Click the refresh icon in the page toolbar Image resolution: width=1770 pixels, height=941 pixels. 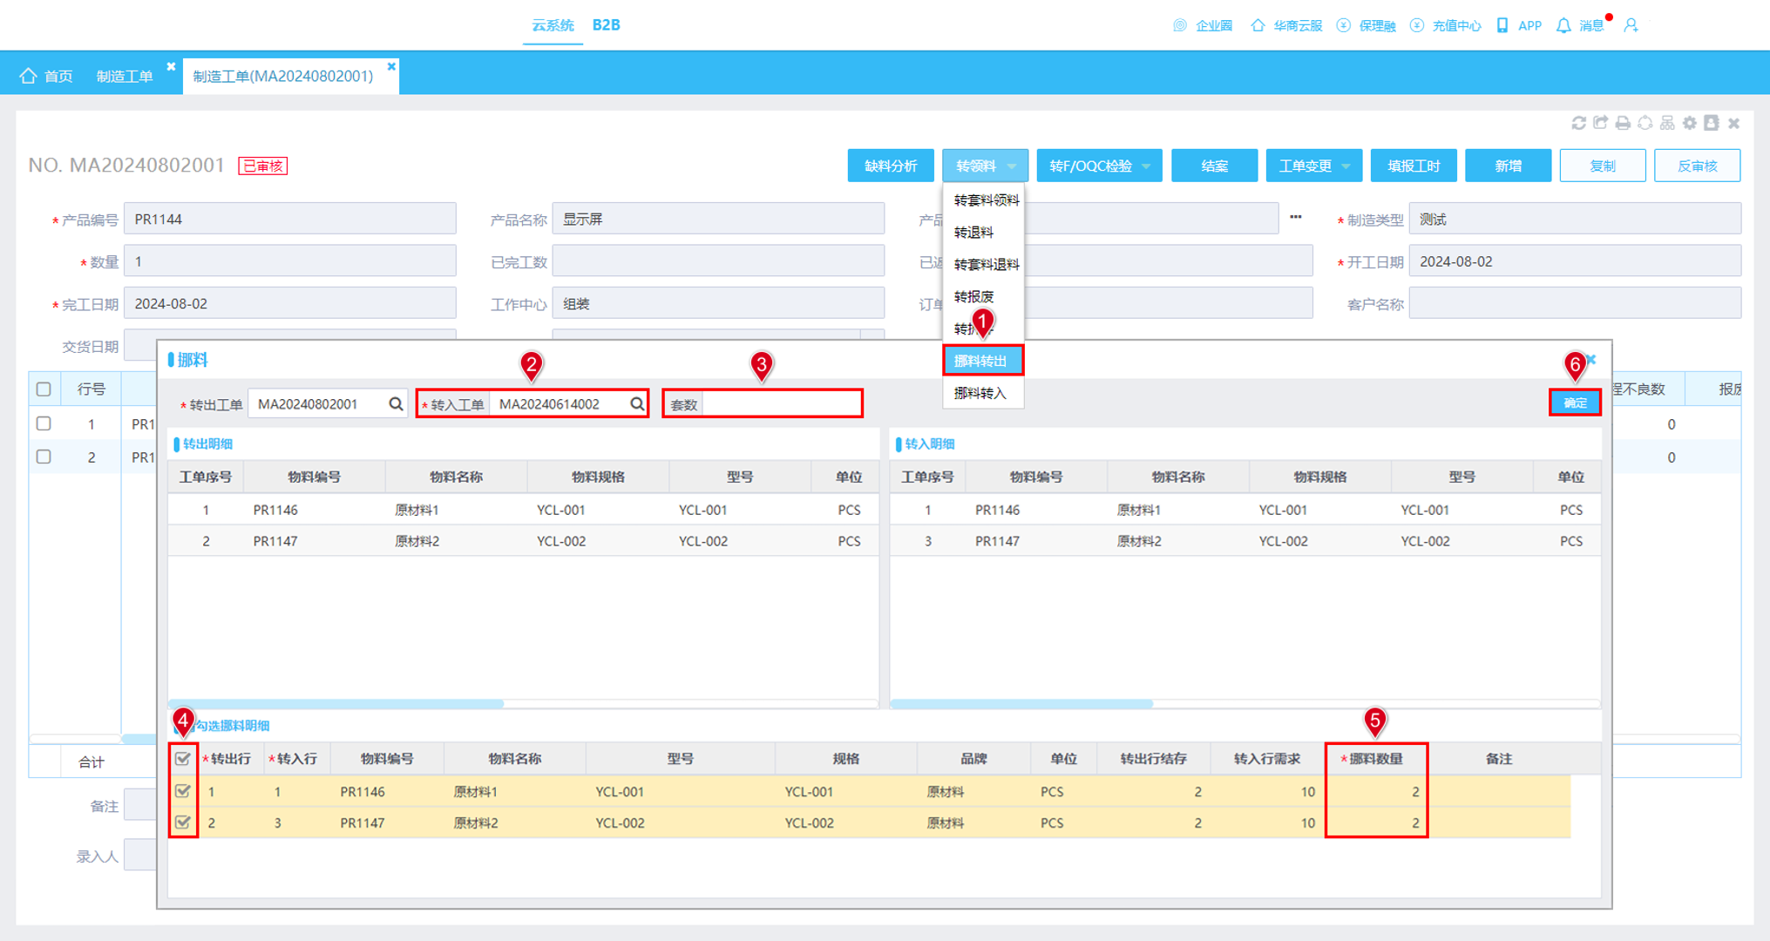click(x=1578, y=123)
